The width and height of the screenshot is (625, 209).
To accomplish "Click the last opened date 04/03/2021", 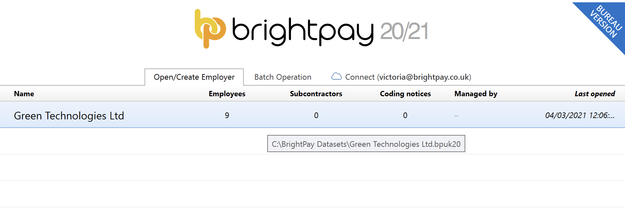I will coord(580,115).
